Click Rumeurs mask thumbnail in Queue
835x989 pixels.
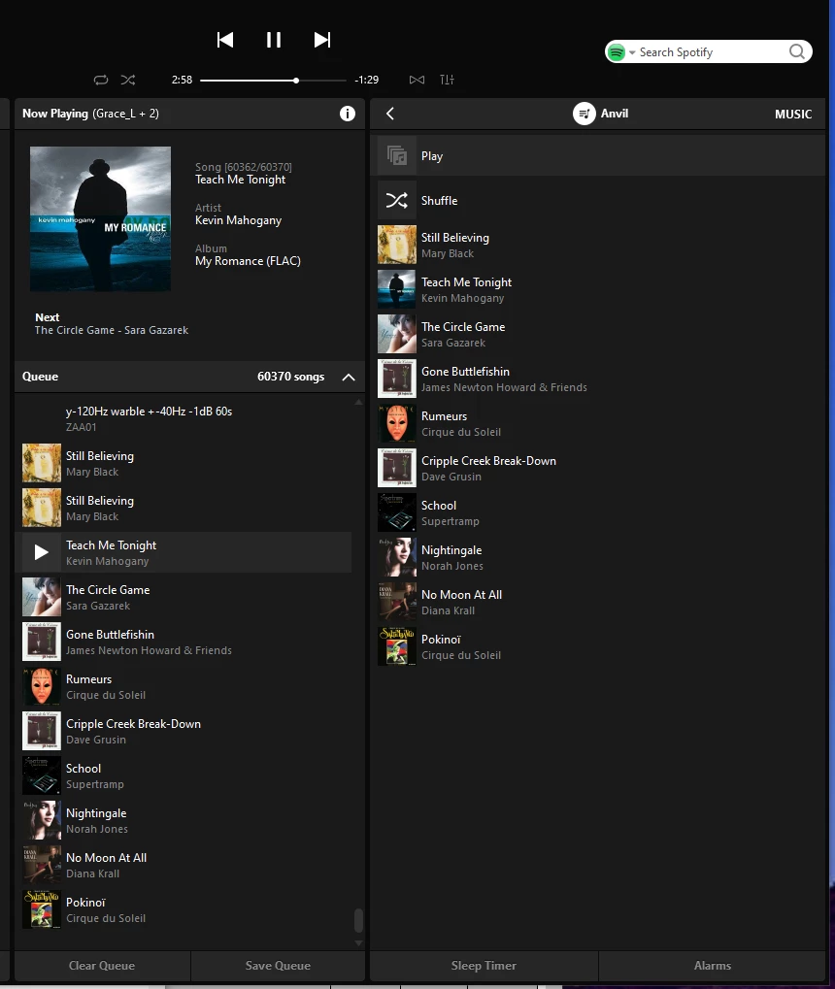click(x=42, y=687)
